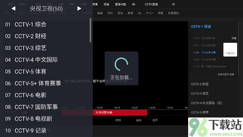Open the 熊猫 tab in top bar
Screen dimensions: 243x137
click(x=106, y=4)
